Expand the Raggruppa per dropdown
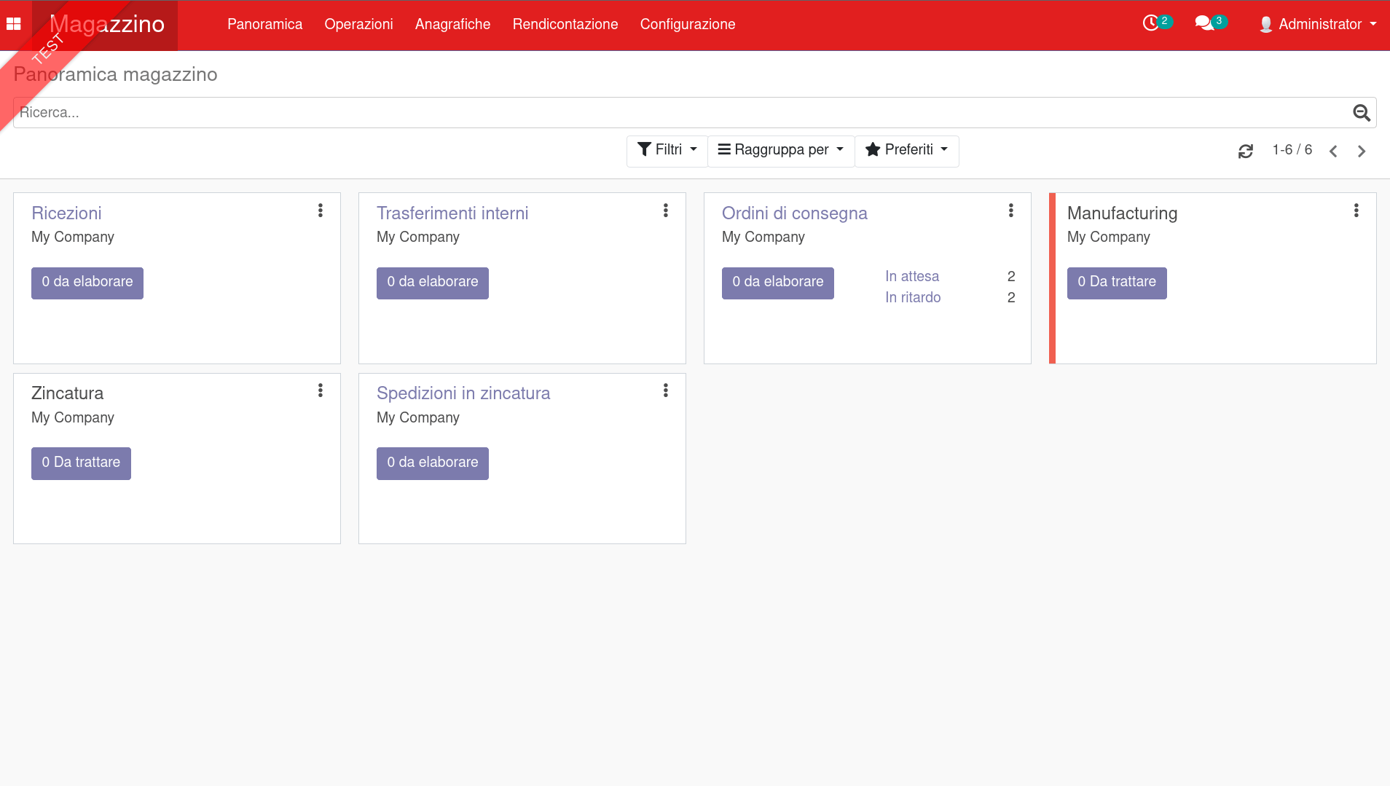This screenshot has height=786, width=1390. pyautogui.click(x=780, y=150)
